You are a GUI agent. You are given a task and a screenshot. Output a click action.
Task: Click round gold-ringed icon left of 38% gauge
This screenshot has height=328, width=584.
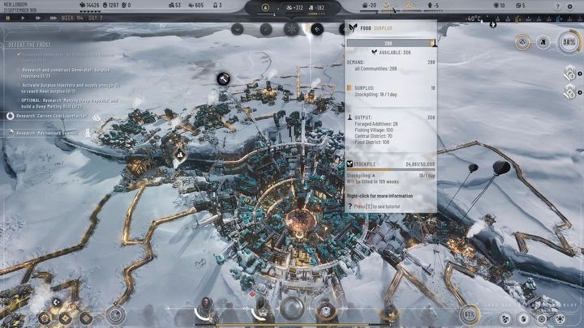[x=523, y=42]
